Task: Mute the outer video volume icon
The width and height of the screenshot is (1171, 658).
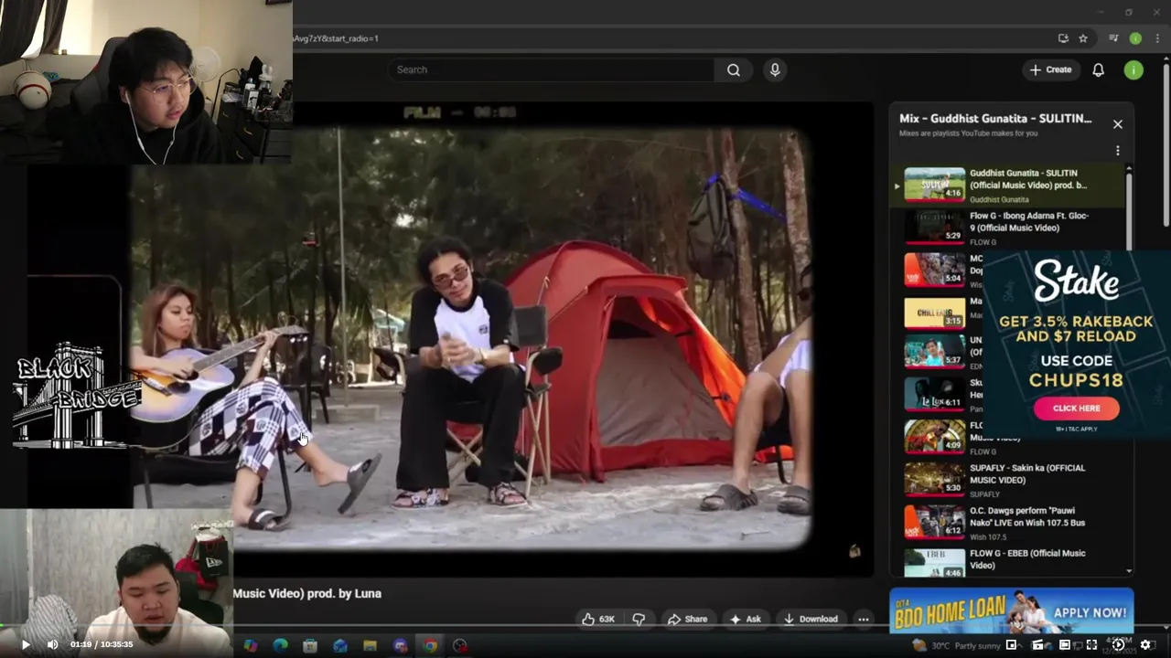Action: tap(52, 644)
